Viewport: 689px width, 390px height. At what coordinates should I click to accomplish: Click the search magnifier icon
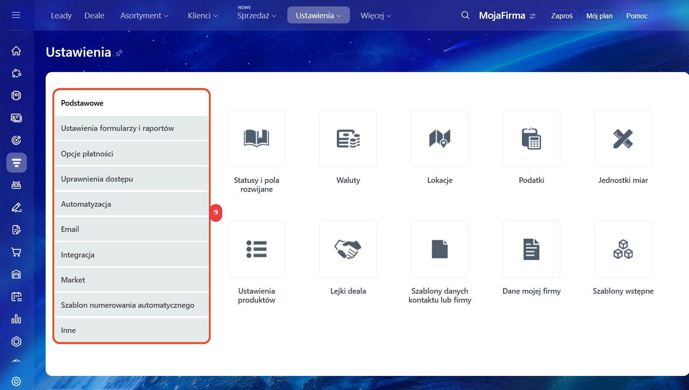coord(465,15)
